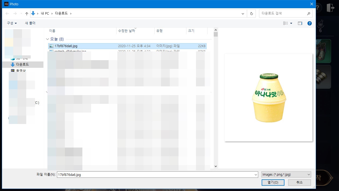Click the scroll down arrow of file list
339x191 pixels.
(216, 166)
